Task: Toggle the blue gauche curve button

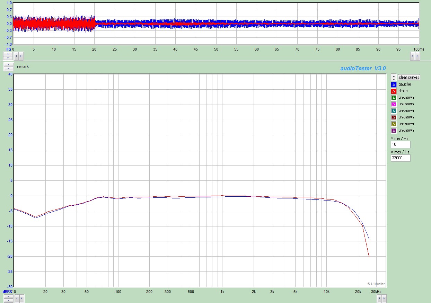Action: pyautogui.click(x=394, y=84)
